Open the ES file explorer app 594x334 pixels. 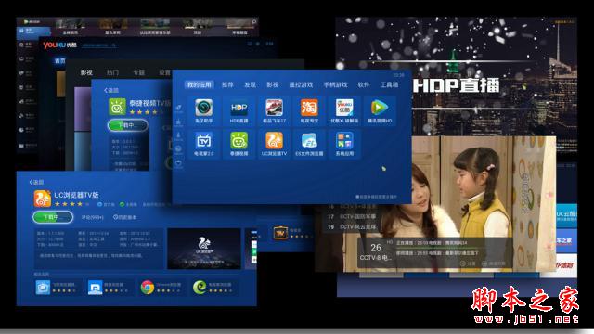pyautogui.click(x=309, y=144)
